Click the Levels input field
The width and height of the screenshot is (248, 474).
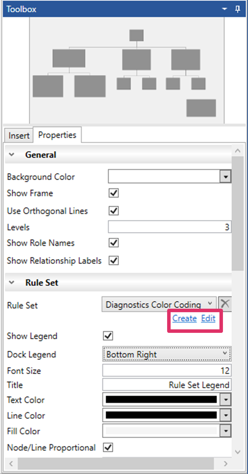[x=169, y=227]
